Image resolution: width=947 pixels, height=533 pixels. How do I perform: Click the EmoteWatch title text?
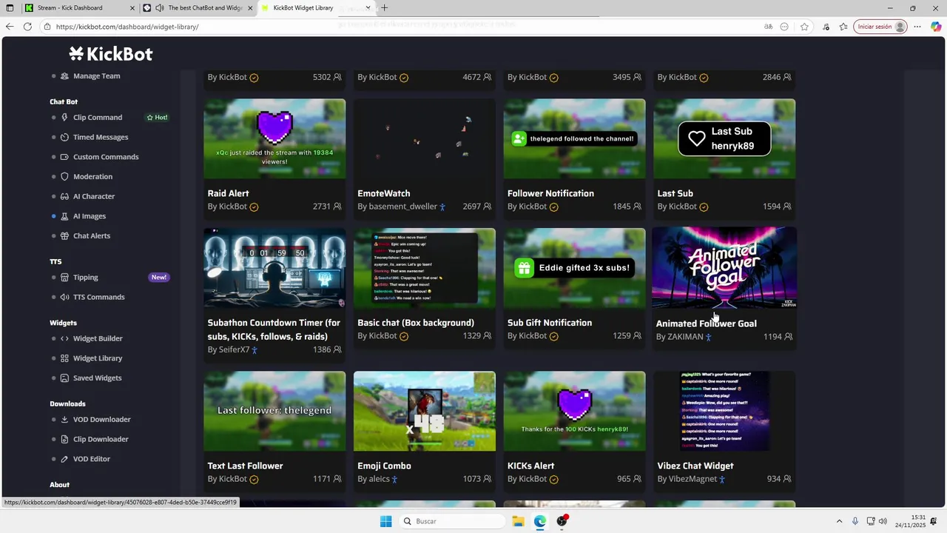tap(383, 193)
